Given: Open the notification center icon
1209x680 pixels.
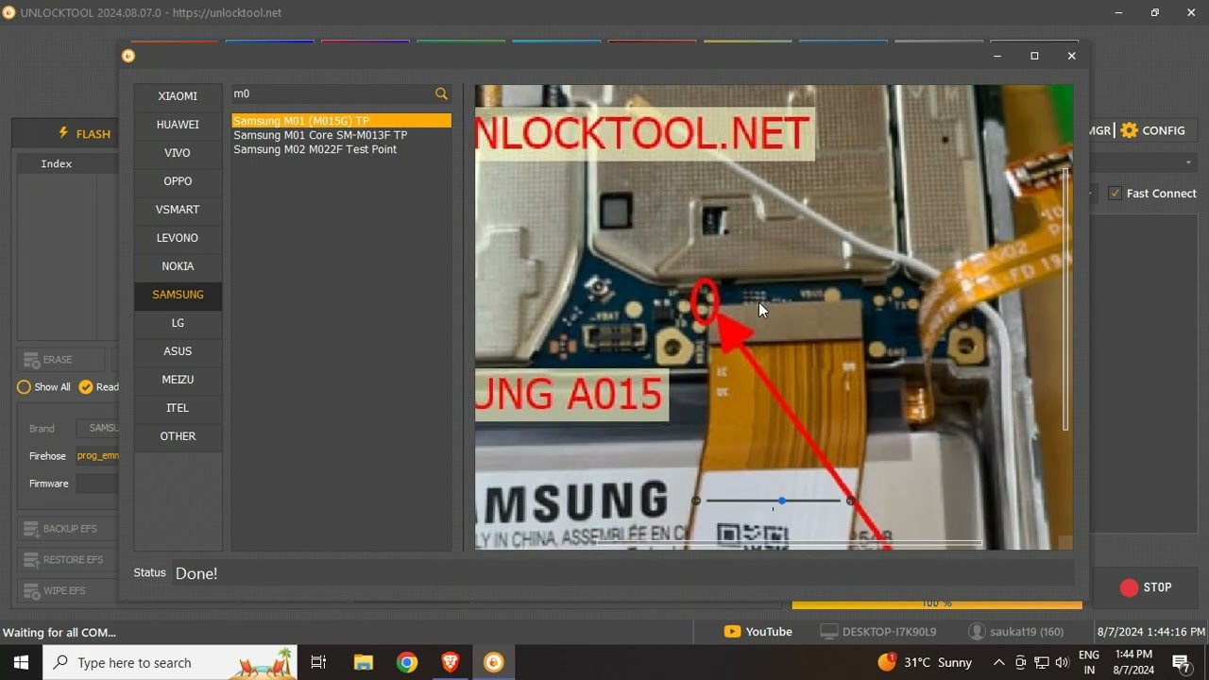Looking at the screenshot, I should click(1181, 663).
